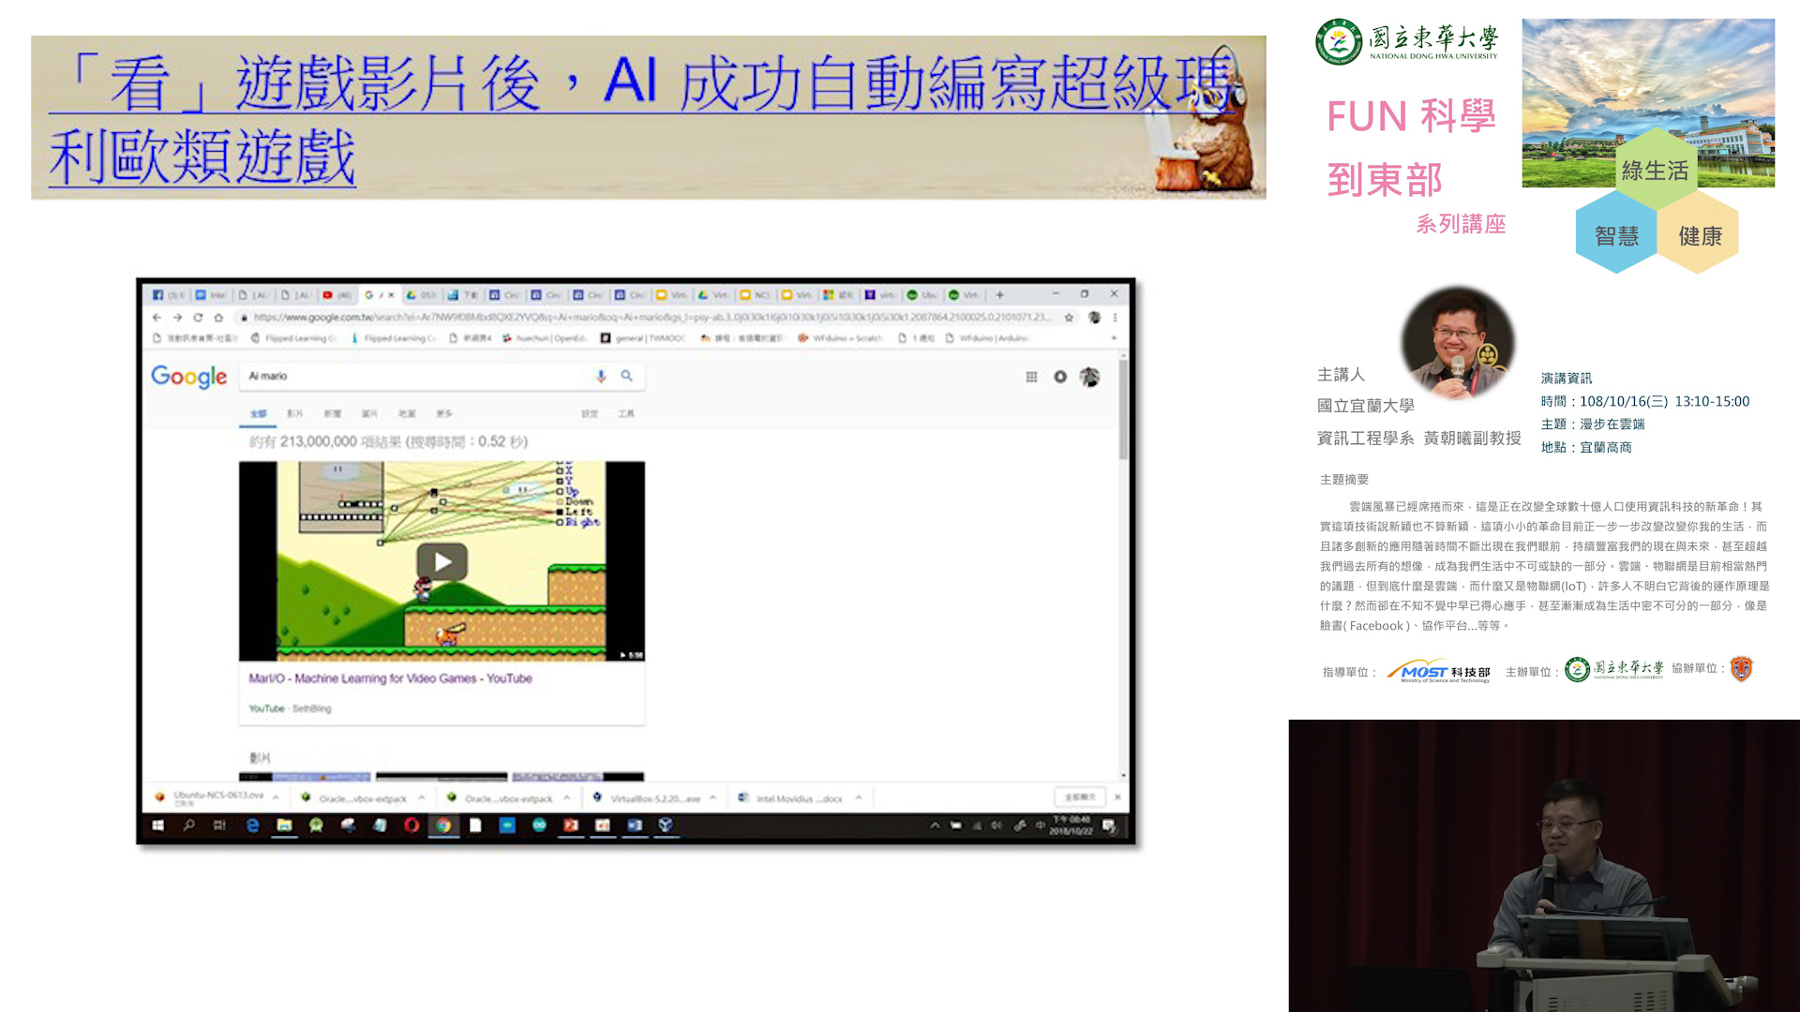Image resolution: width=1800 pixels, height=1012 pixels.
Task: Show hidden system tray icons chevron
Action: click(x=935, y=826)
